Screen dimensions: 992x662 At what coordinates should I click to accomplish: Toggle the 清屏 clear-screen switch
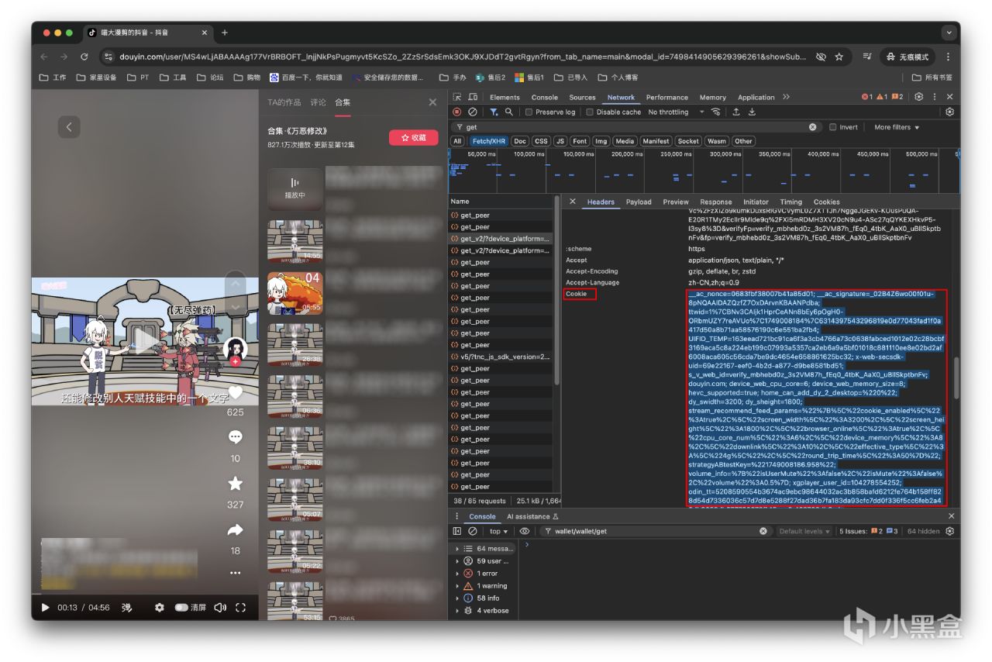tap(181, 608)
